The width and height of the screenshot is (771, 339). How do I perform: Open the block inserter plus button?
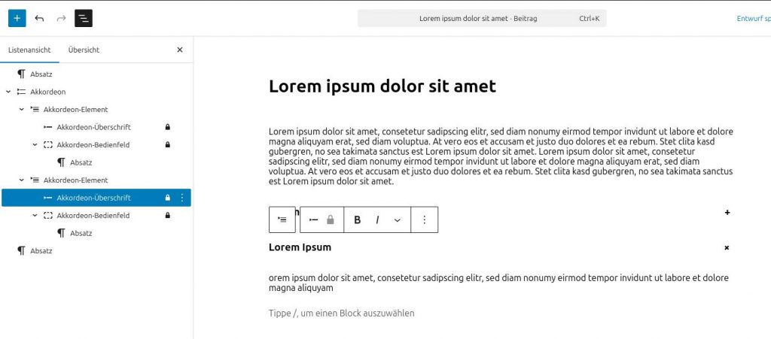(x=17, y=18)
